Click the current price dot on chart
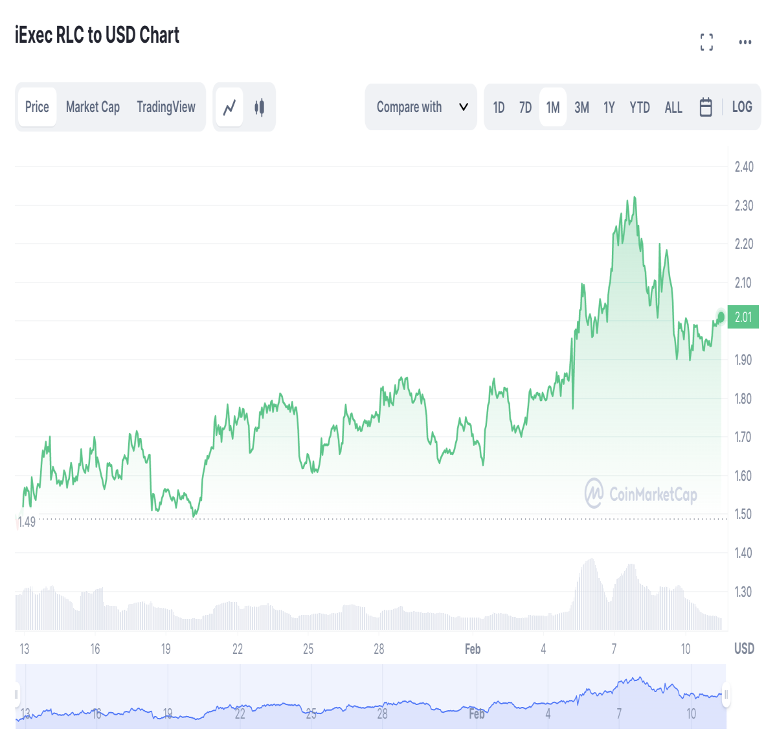 coord(721,316)
